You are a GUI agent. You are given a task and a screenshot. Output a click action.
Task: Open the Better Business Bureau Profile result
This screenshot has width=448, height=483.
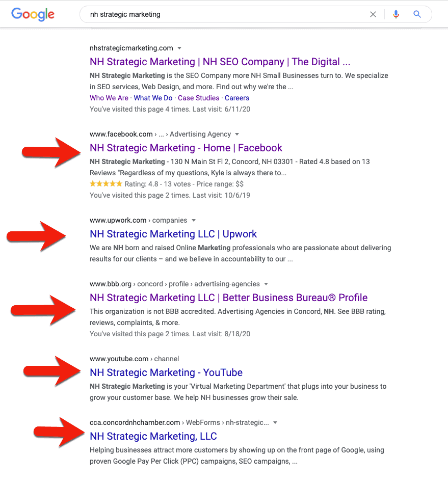coord(229,298)
